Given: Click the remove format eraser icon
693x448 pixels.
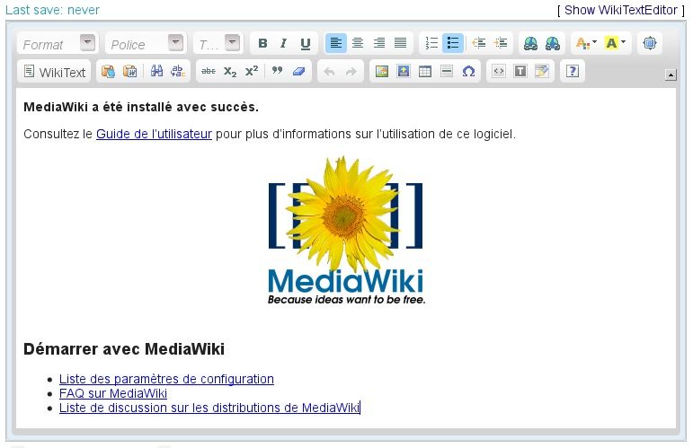Looking at the screenshot, I should (298, 72).
